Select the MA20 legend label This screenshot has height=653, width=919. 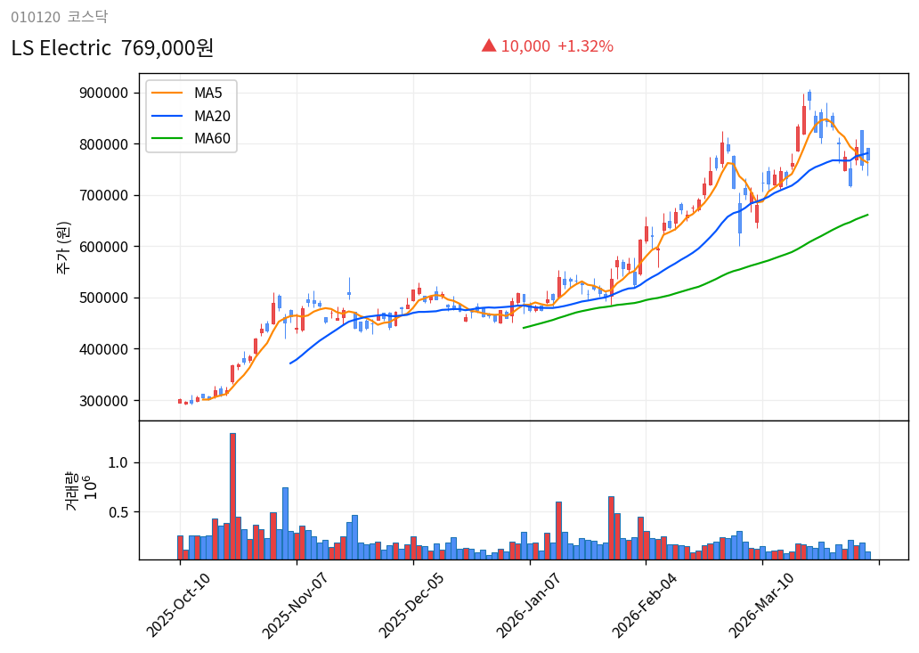(x=212, y=116)
